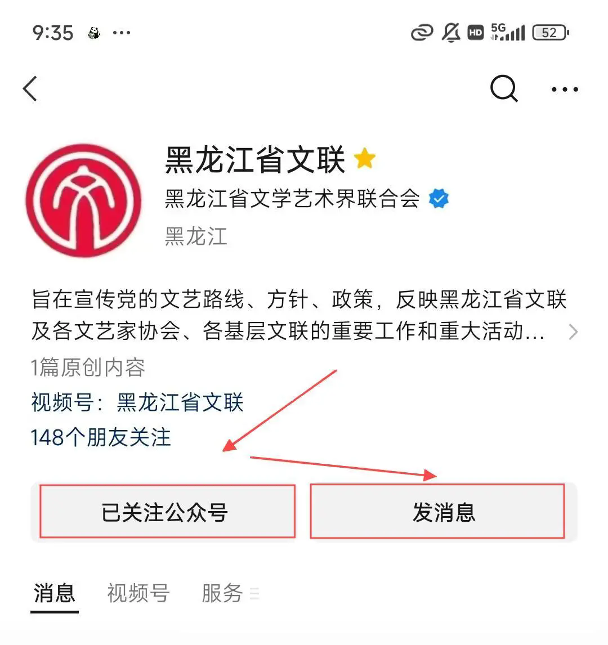Switch to the 视频号 tab

(x=138, y=593)
